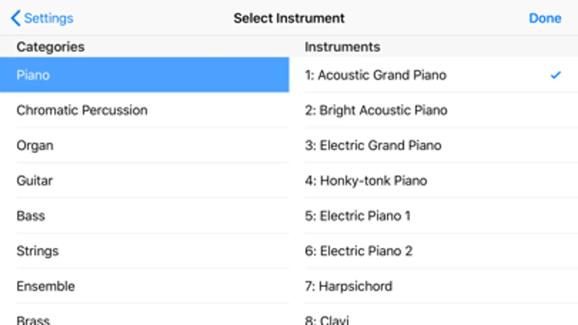Pick the Honky-tonk Piano instrument
The width and height of the screenshot is (578, 325).
click(366, 181)
